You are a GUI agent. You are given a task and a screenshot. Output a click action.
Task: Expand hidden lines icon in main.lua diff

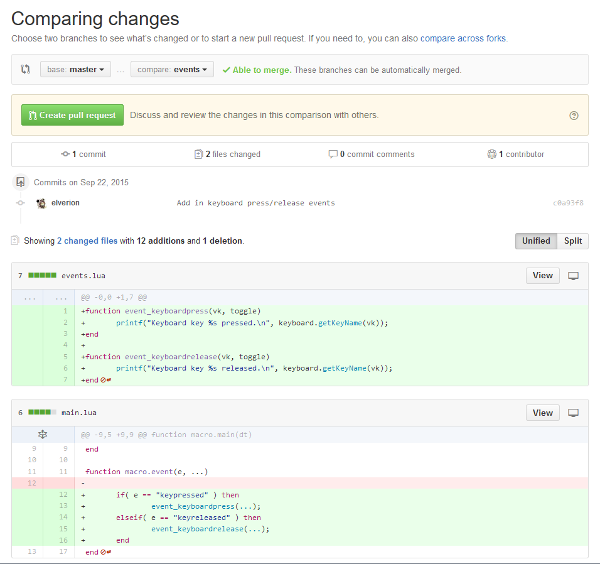pos(43,434)
